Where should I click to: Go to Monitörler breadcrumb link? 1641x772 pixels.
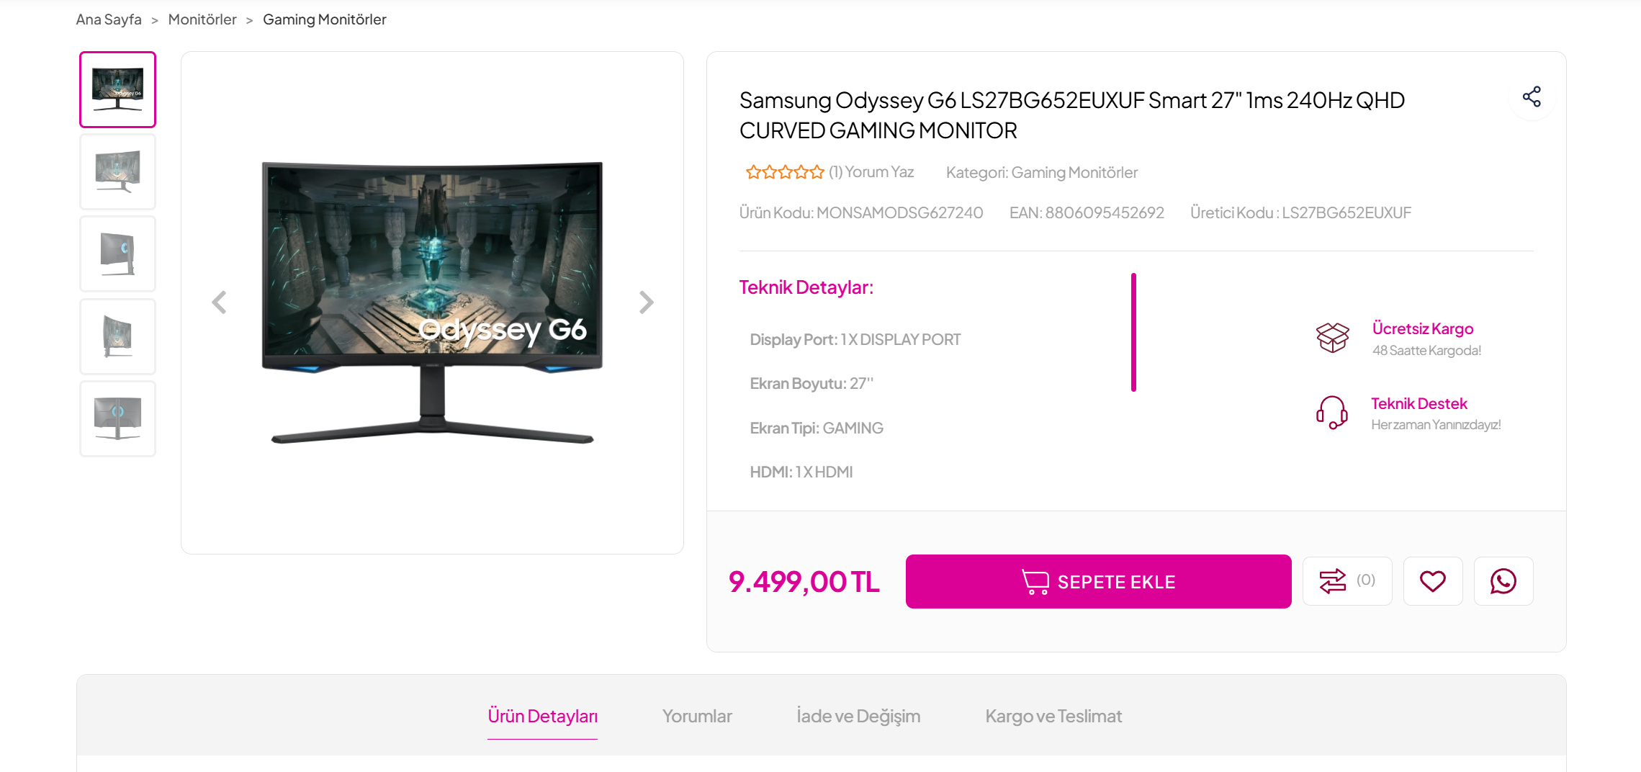click(202, 19)
